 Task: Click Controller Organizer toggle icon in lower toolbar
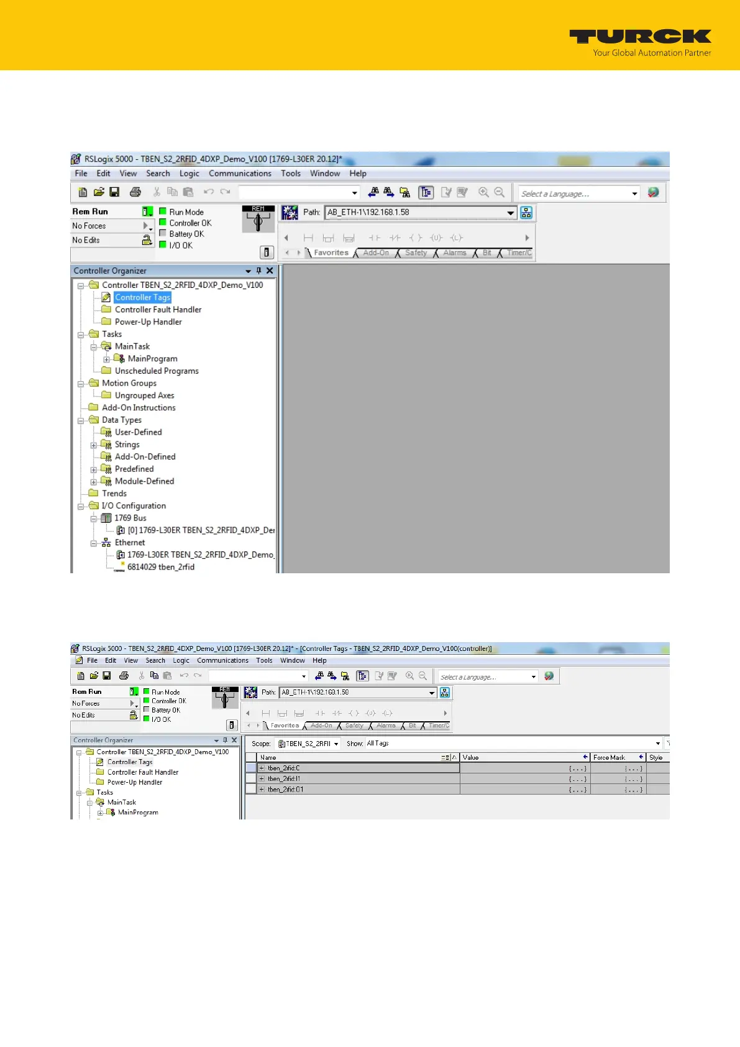tap(363, 676)
